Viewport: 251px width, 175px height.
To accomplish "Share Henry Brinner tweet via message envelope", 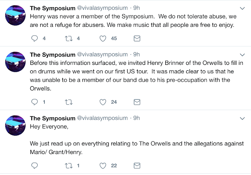I will [x=136, y=102].
